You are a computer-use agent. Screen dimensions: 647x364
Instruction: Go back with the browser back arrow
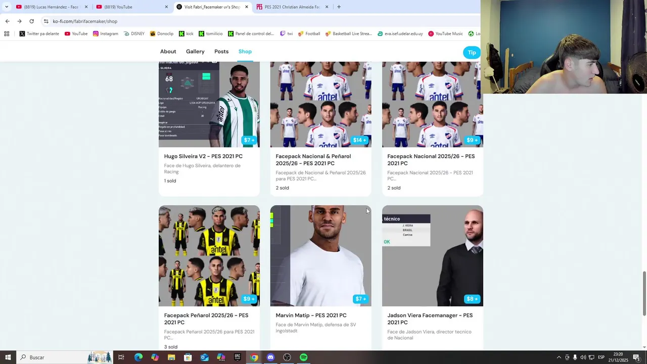(7, 21)
